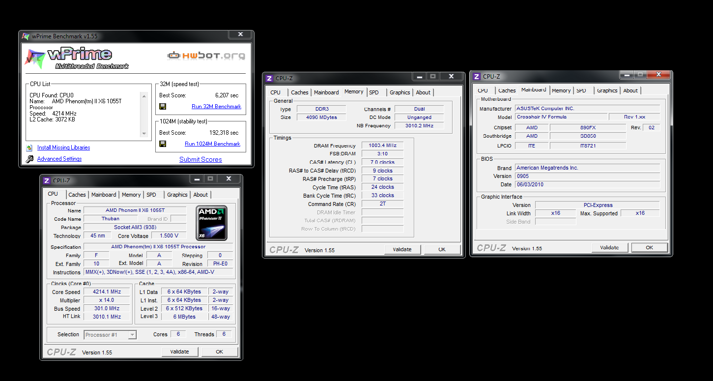Screen dimensions: 713x381
Task: Click Chipset value 890FX
Action: tap(588, 127)
